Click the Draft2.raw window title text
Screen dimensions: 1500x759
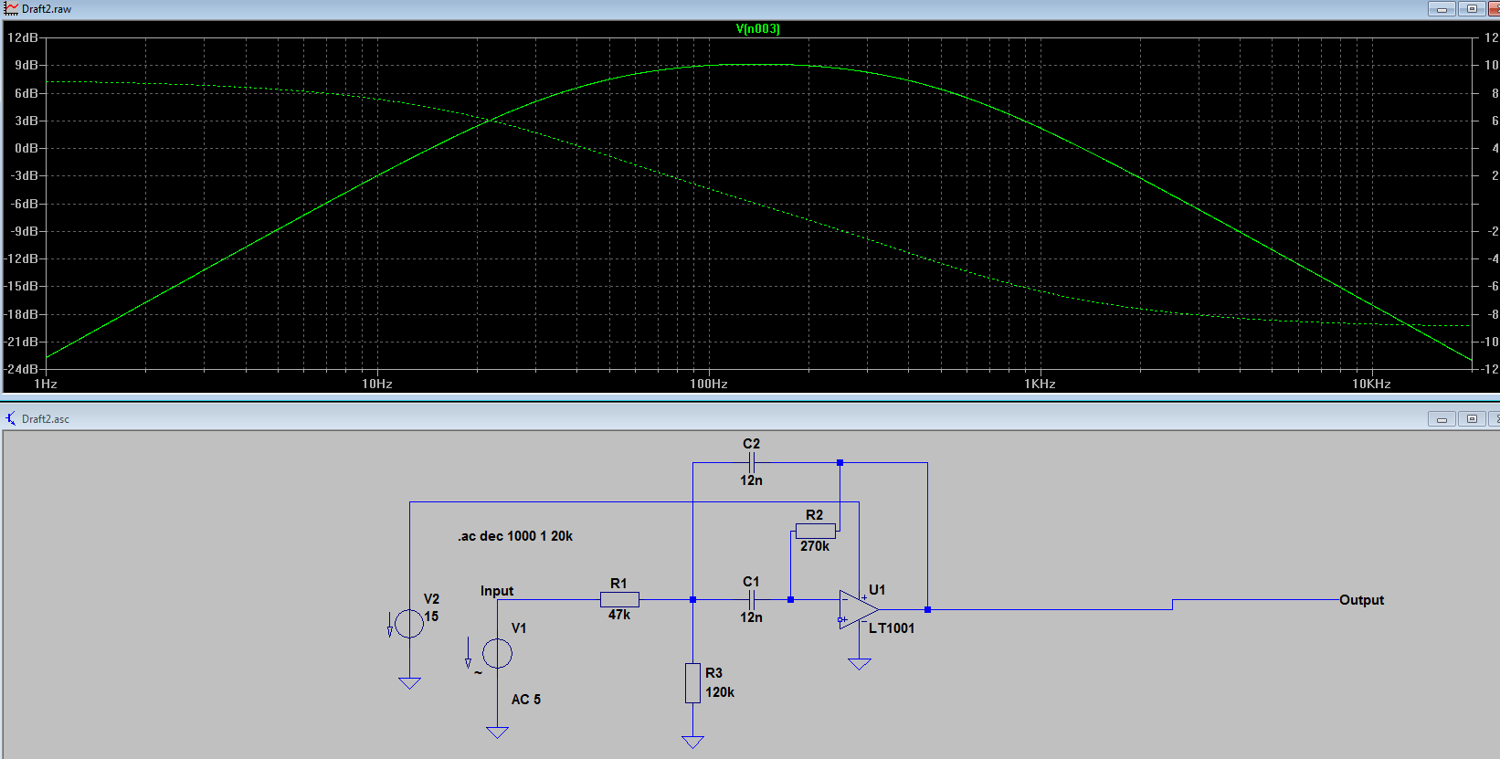(47, 9)
